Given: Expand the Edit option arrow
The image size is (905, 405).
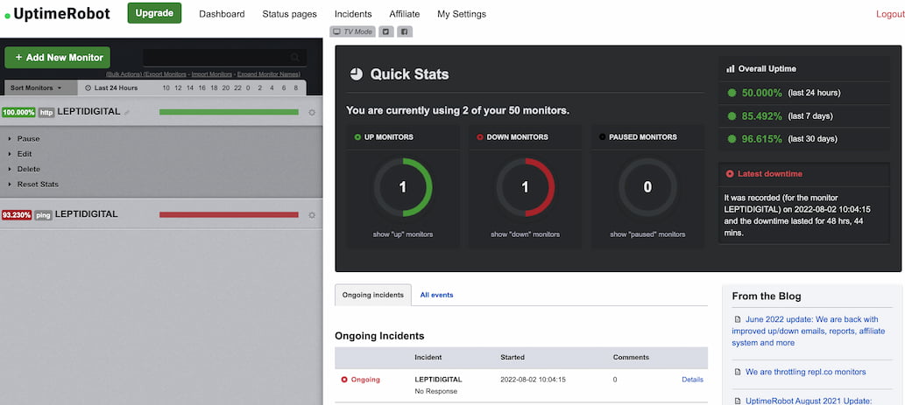Looking at the screenshot, I should coord(10,154).
